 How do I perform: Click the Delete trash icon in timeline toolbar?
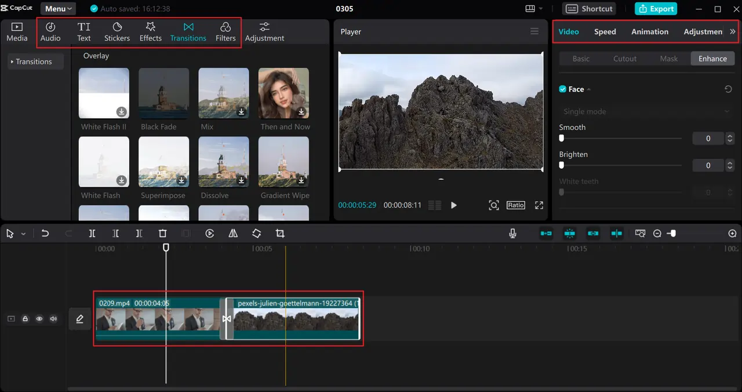tap(163, 233)
